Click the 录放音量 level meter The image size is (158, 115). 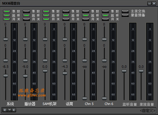150,61
